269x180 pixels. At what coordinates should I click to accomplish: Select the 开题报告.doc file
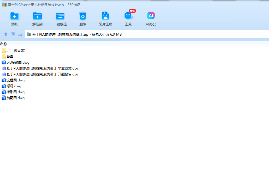[x=40, y=74]
